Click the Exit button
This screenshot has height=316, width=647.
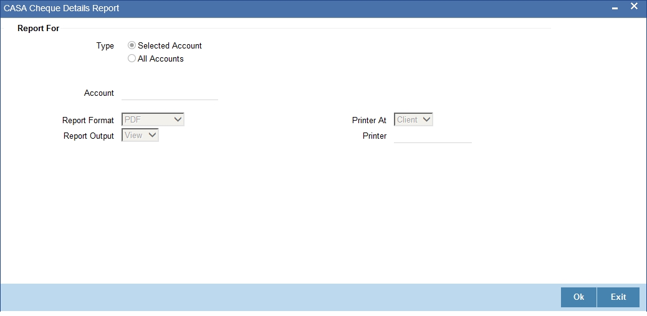click(618, 297)
